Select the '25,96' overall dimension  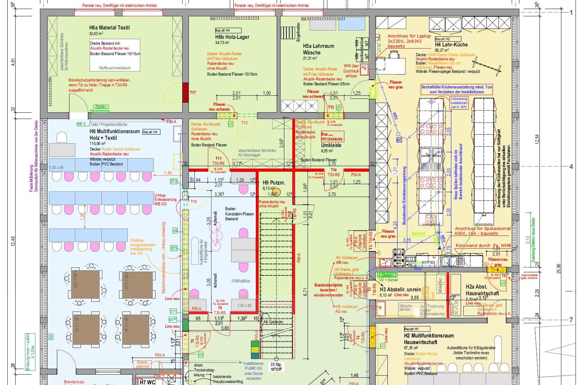(559, 269)
